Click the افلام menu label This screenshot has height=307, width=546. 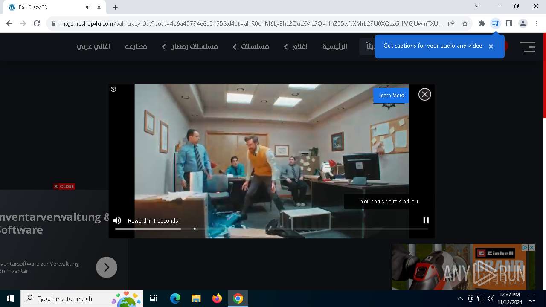click(x=300, y=46)
